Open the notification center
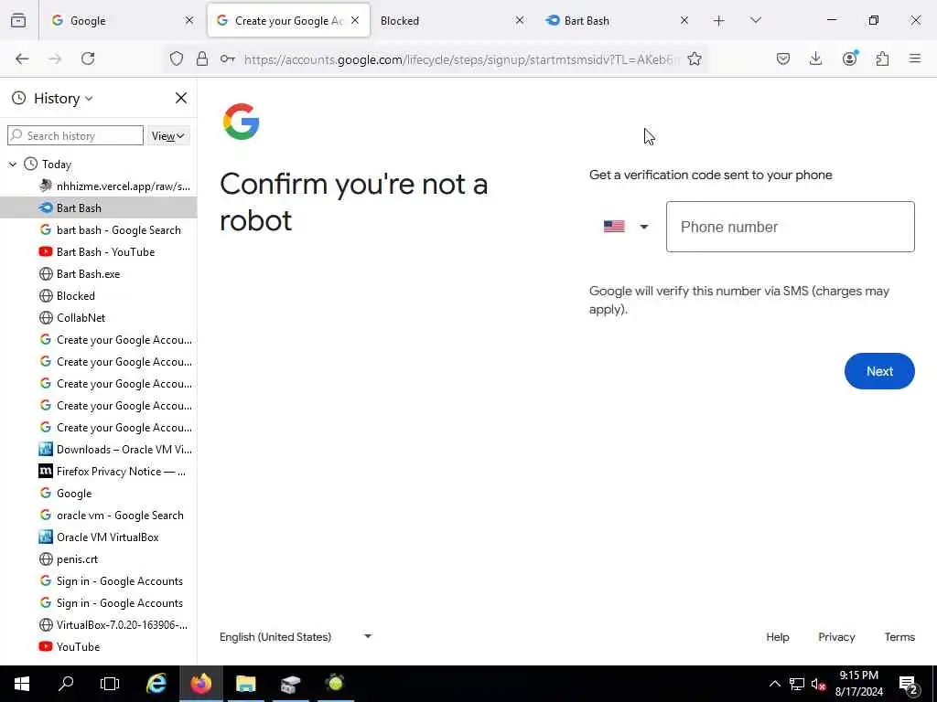Viewport: 937px width, 702px height. pyautogui.click(x=908, y=684)
